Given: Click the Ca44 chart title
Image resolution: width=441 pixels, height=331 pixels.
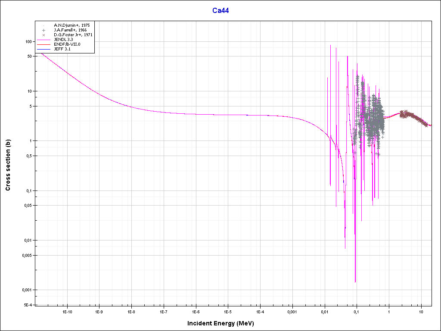Looking at the screenshot, I should point(220,11).
